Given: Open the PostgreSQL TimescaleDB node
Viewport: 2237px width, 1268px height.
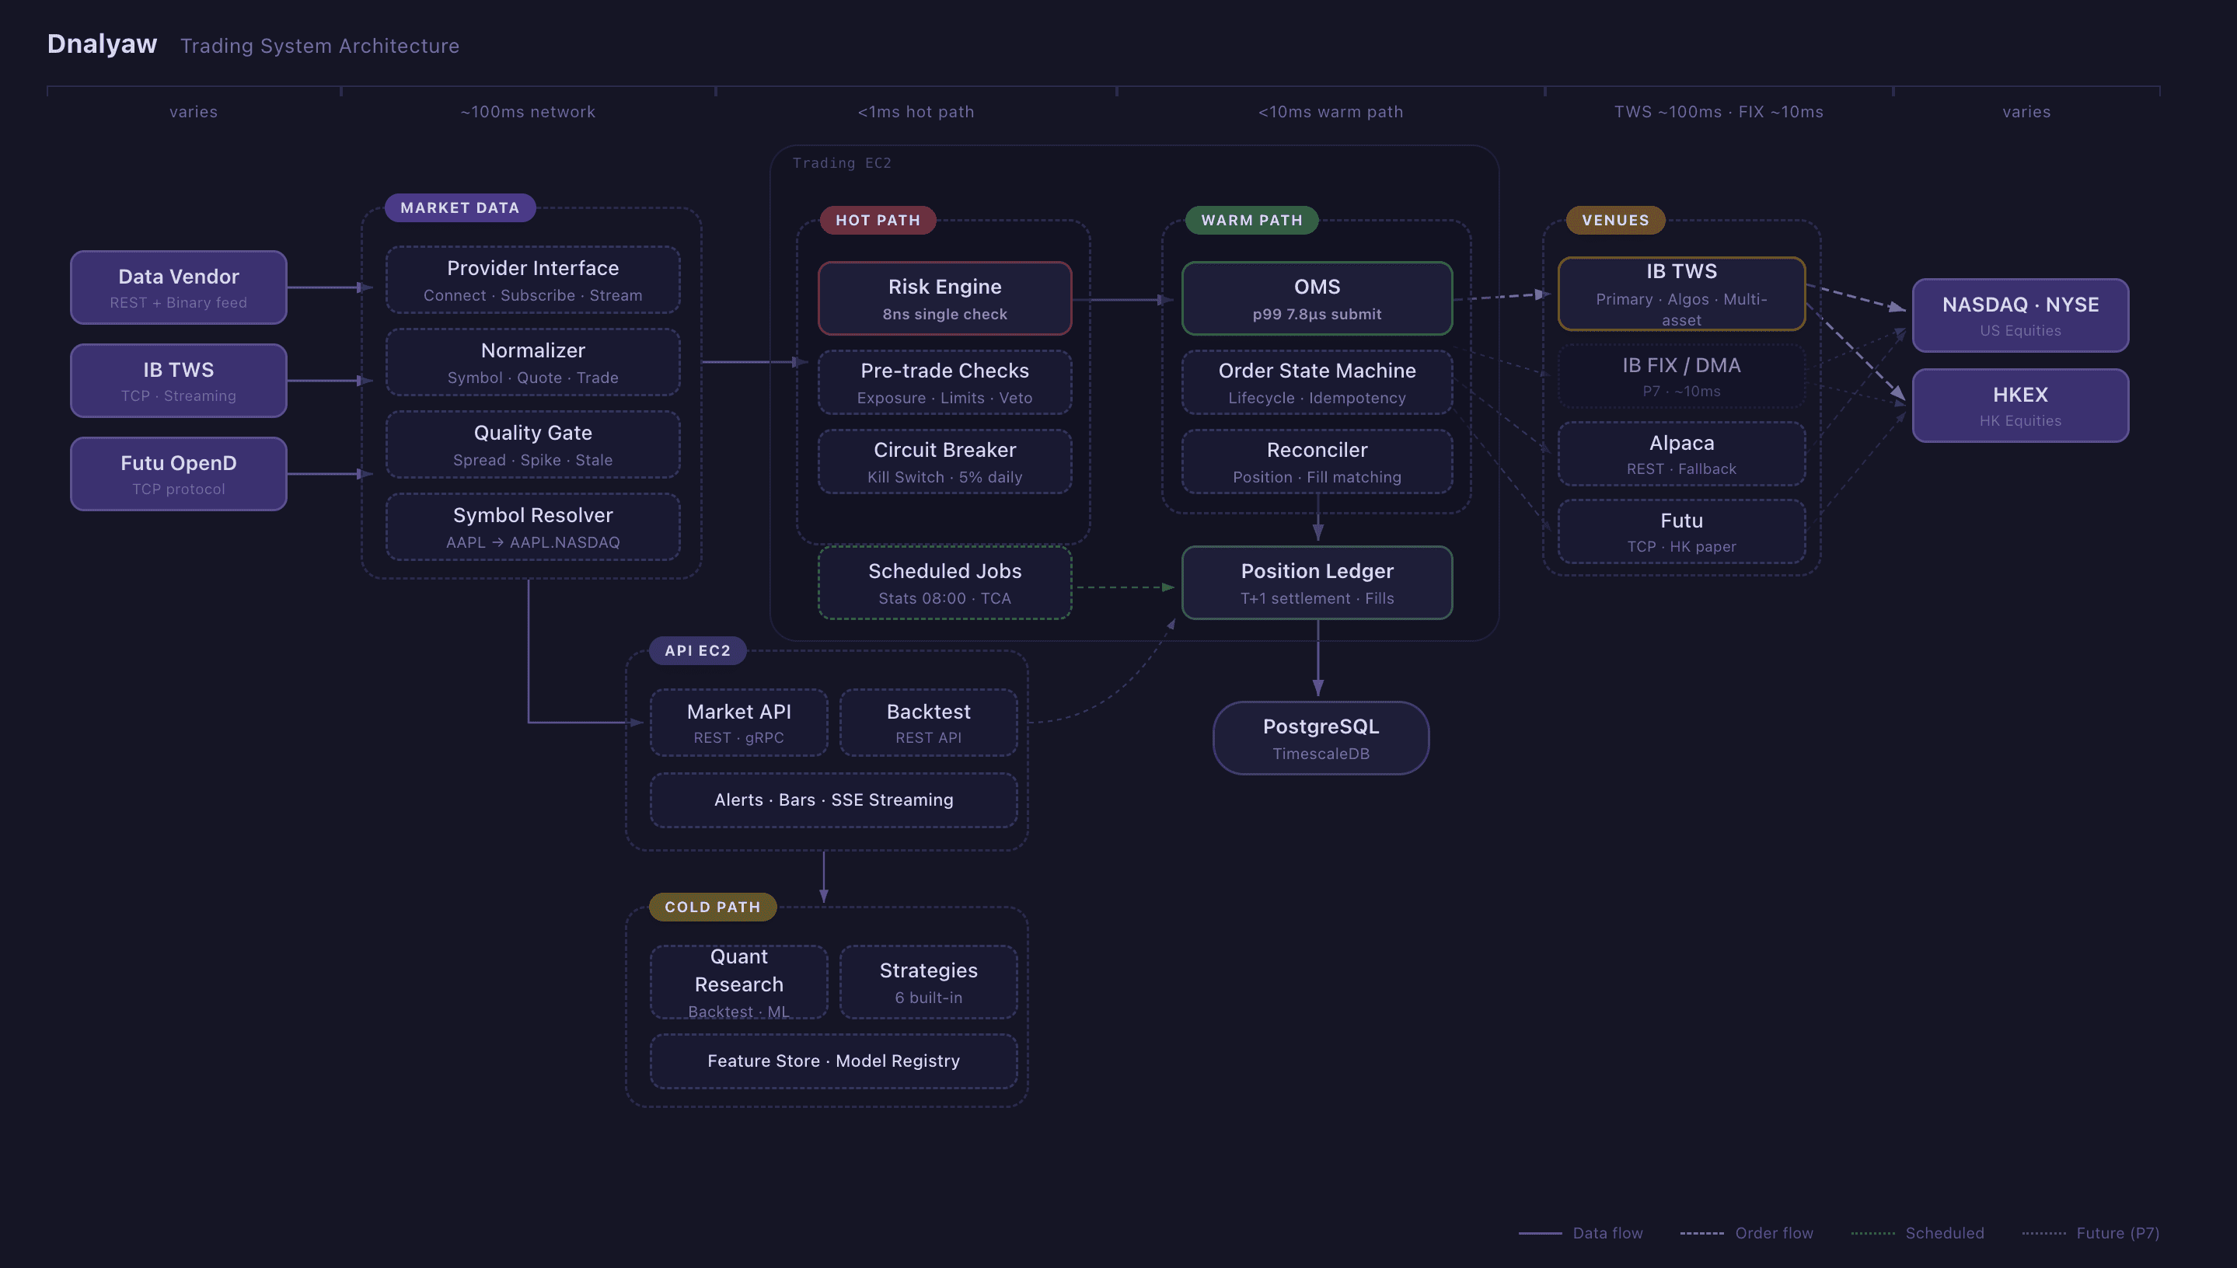Looking at the screenshot, I should pos(1320,737).
